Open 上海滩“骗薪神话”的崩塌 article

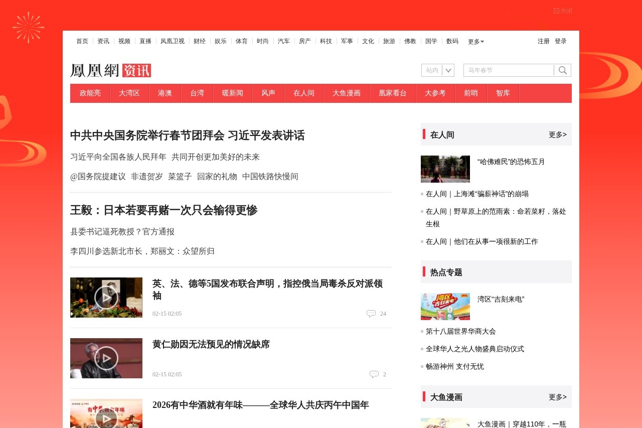(477, 194)
